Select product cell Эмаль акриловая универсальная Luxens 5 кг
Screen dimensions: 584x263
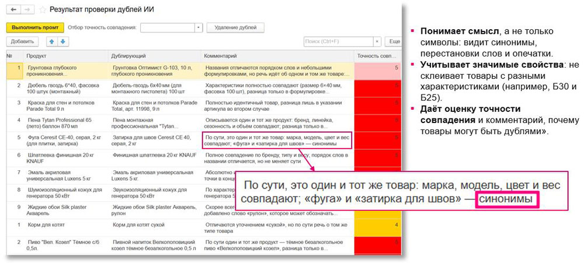[65, 175]
